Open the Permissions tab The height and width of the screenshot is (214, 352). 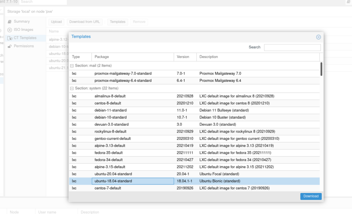pos(24,46)
